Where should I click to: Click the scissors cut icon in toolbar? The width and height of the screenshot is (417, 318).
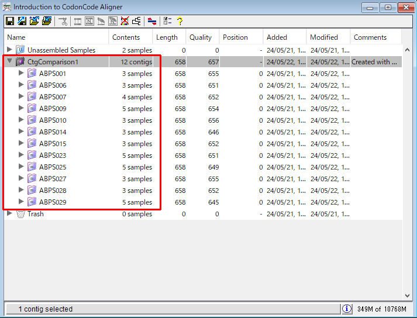tap(63, 22)
